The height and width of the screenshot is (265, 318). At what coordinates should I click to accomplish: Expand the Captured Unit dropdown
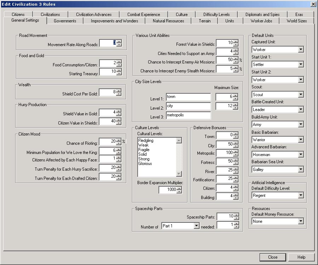click(x=301, y=49)
